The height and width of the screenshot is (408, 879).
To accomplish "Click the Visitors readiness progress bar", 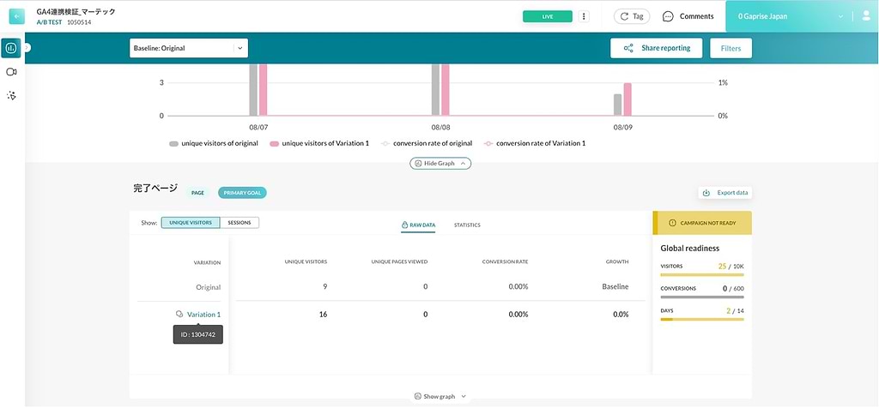I will point(701,275).
